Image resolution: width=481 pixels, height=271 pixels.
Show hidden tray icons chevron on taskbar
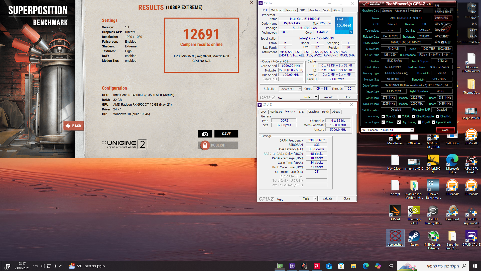[x=61, y=266]
